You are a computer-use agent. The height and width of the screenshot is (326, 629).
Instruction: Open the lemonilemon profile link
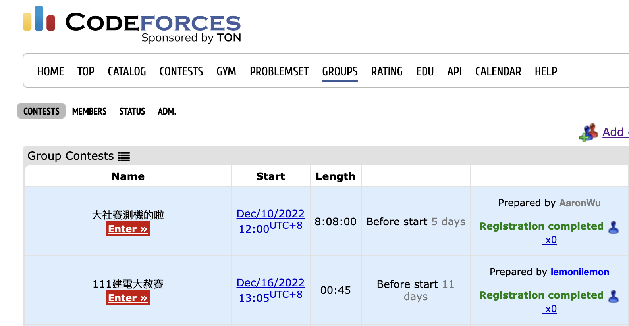click(x=580, y=272)
